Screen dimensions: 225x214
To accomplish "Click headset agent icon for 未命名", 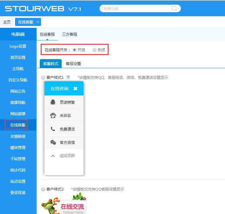I will pos(53,115).
